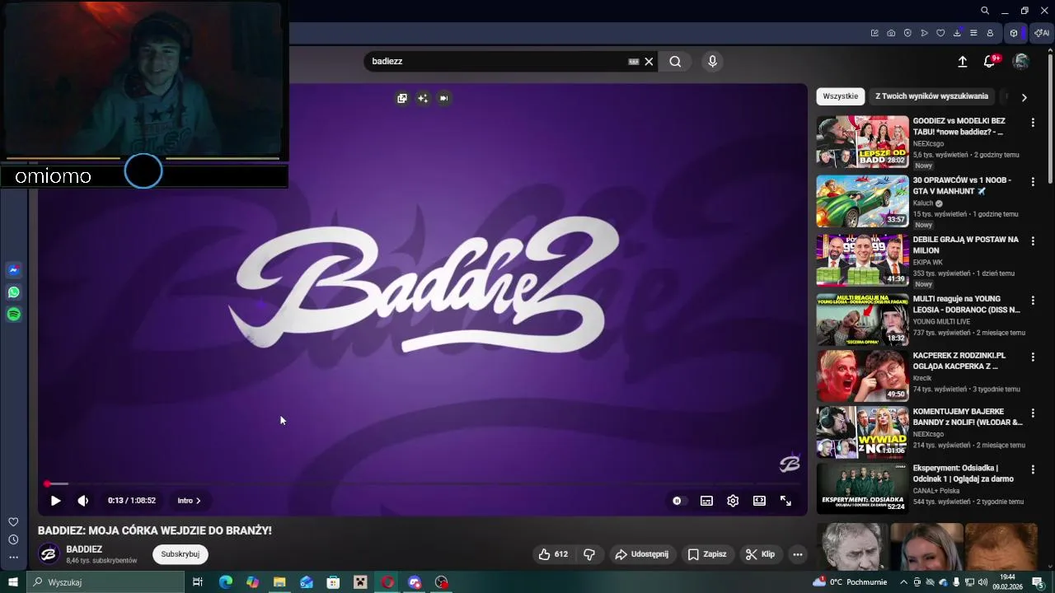Open Messenger in Opera sidebar
1055x593 pixels.
[x=13, y=270]
